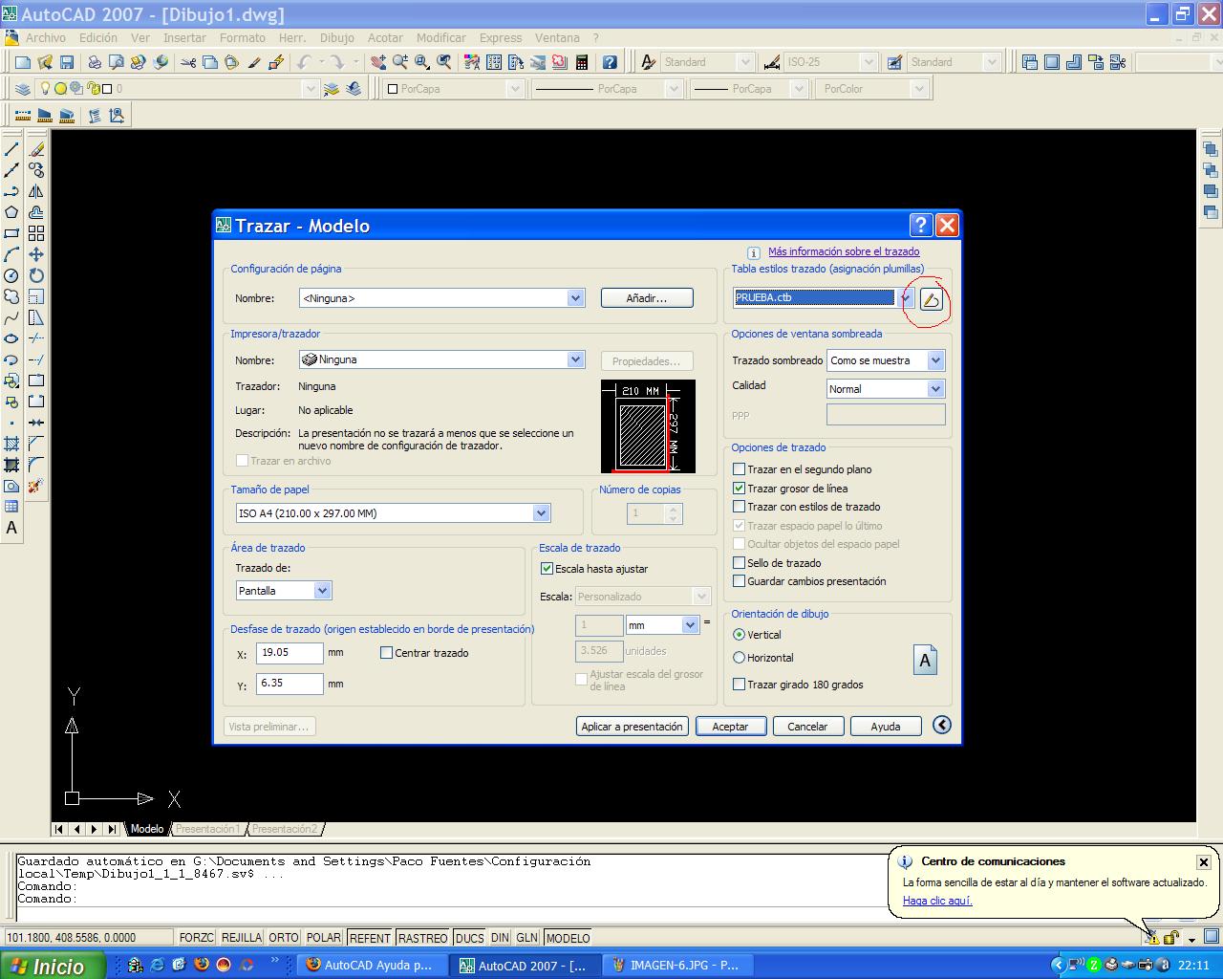The width and height of the screenshot is (1223, 979).
Task: Select the Explode tool
Action: [x=36, y=486]
